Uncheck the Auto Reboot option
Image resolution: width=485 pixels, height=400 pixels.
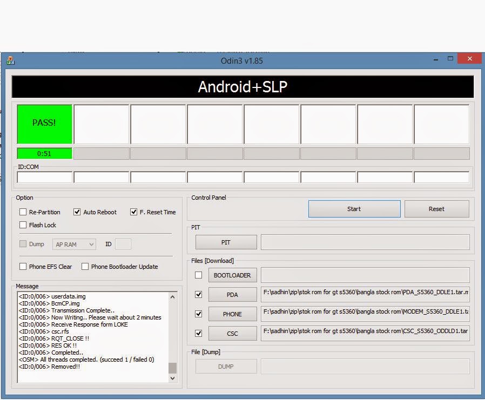[x=77, y=212]
